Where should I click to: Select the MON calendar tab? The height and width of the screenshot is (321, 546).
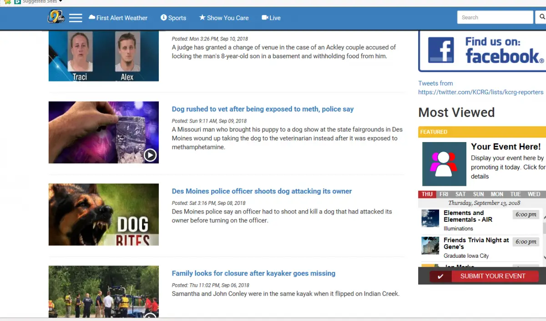tap(497, 194)
